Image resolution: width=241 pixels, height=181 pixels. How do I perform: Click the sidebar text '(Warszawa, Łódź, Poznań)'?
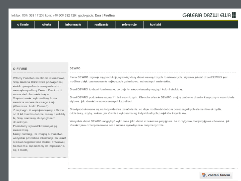point(31,106)
